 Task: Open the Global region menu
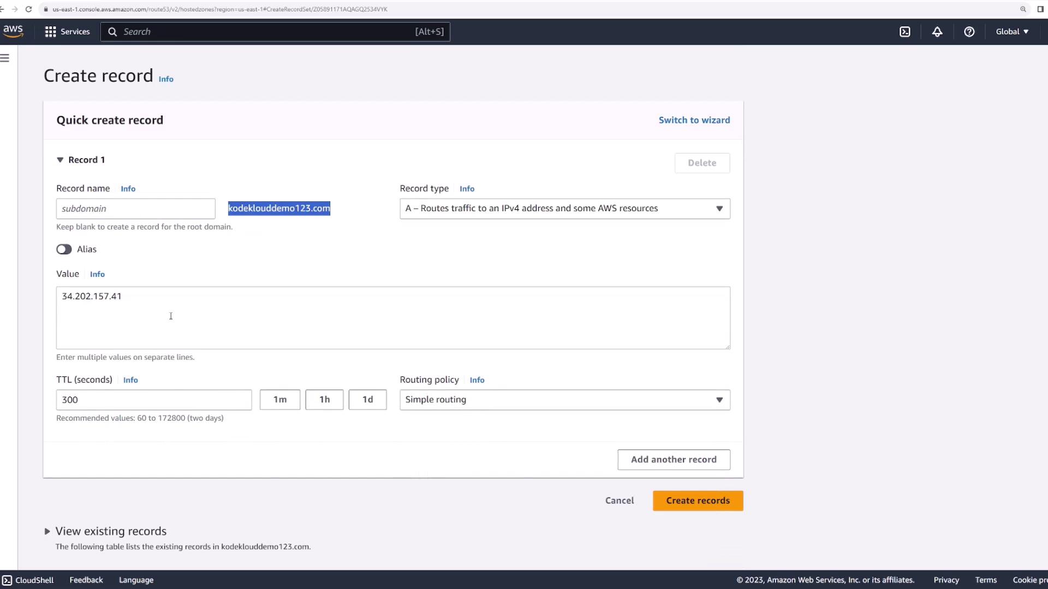pyautogui.click(x=1011, y=32)
